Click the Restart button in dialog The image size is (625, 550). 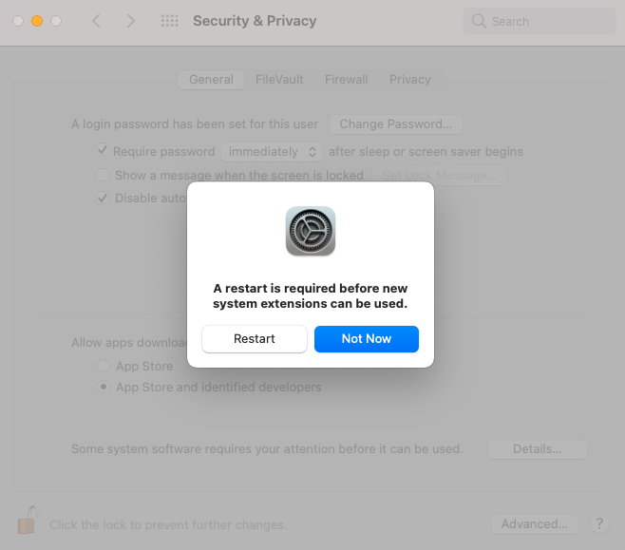pyautogui.click(x=255, y=339)
